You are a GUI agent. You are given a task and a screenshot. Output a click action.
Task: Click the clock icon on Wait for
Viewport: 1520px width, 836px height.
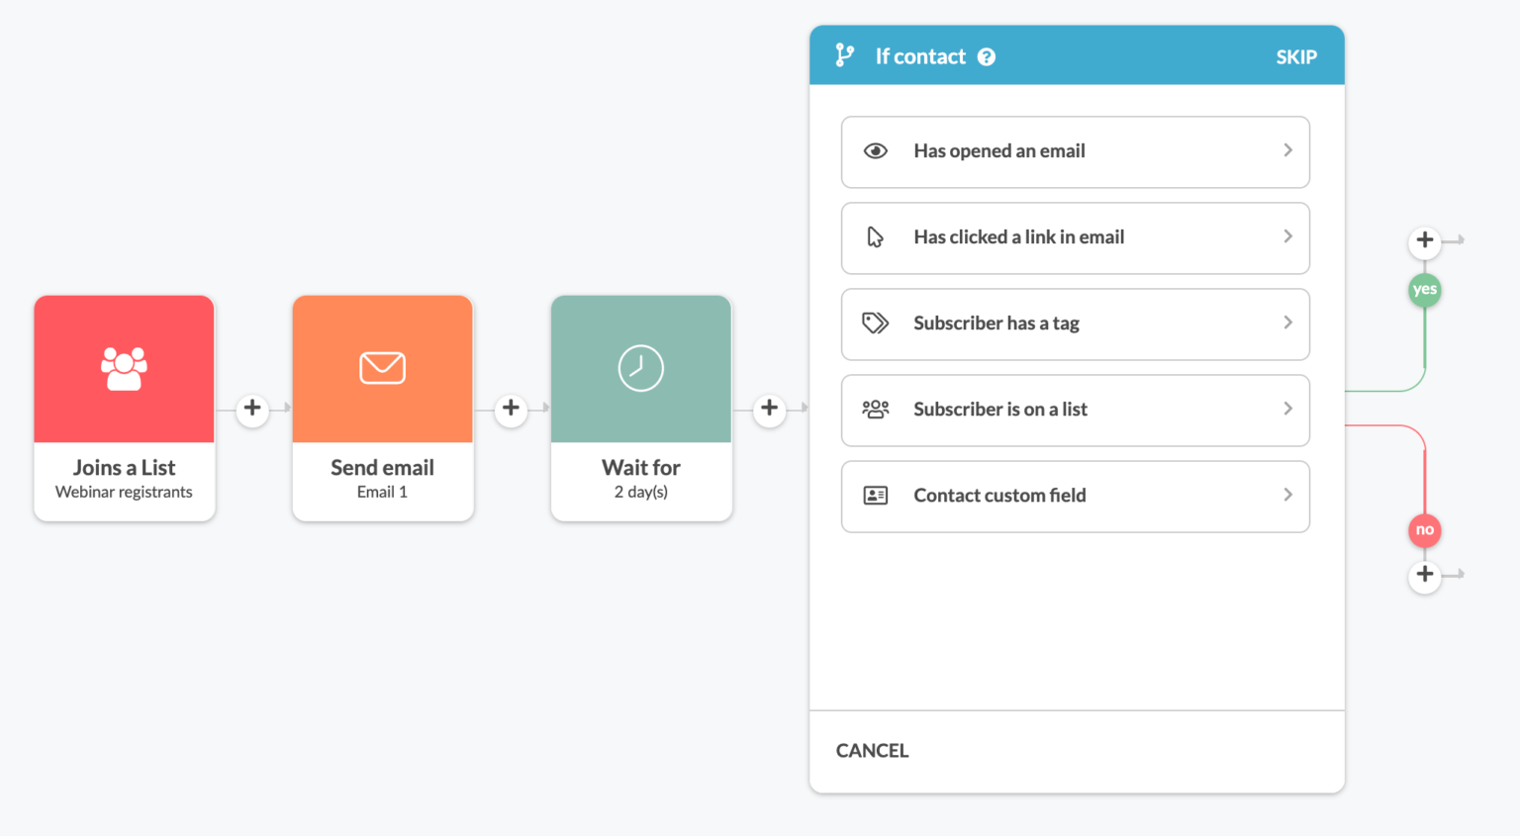(640, 368)
